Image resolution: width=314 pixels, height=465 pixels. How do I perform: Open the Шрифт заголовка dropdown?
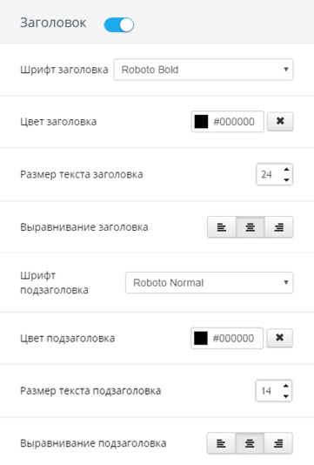point(204,70)
